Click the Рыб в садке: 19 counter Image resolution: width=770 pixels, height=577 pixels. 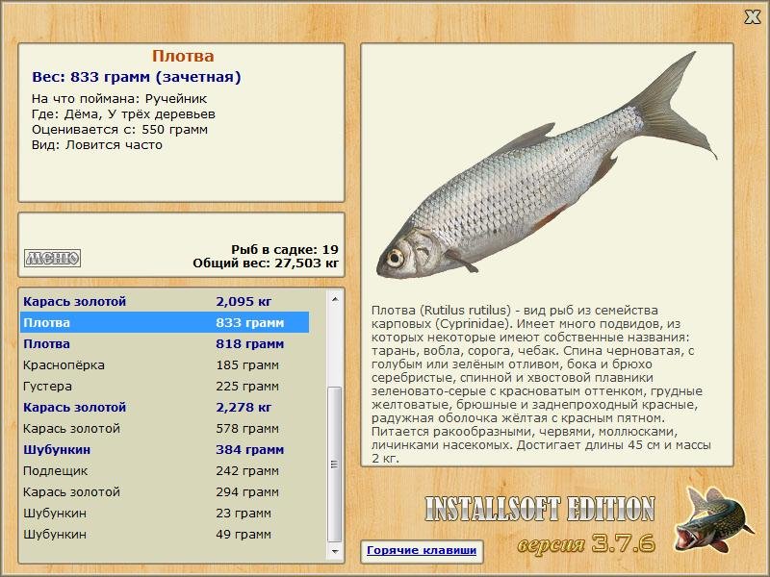pos(285,249)
